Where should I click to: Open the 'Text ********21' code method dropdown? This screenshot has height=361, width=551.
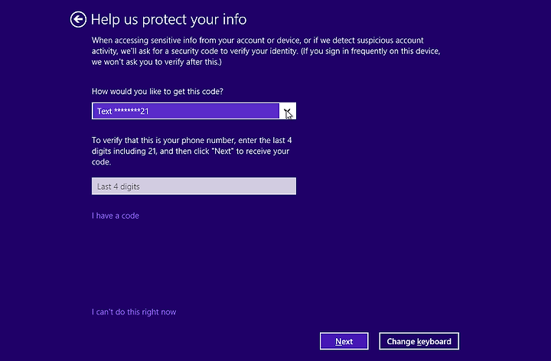(194, 111)
